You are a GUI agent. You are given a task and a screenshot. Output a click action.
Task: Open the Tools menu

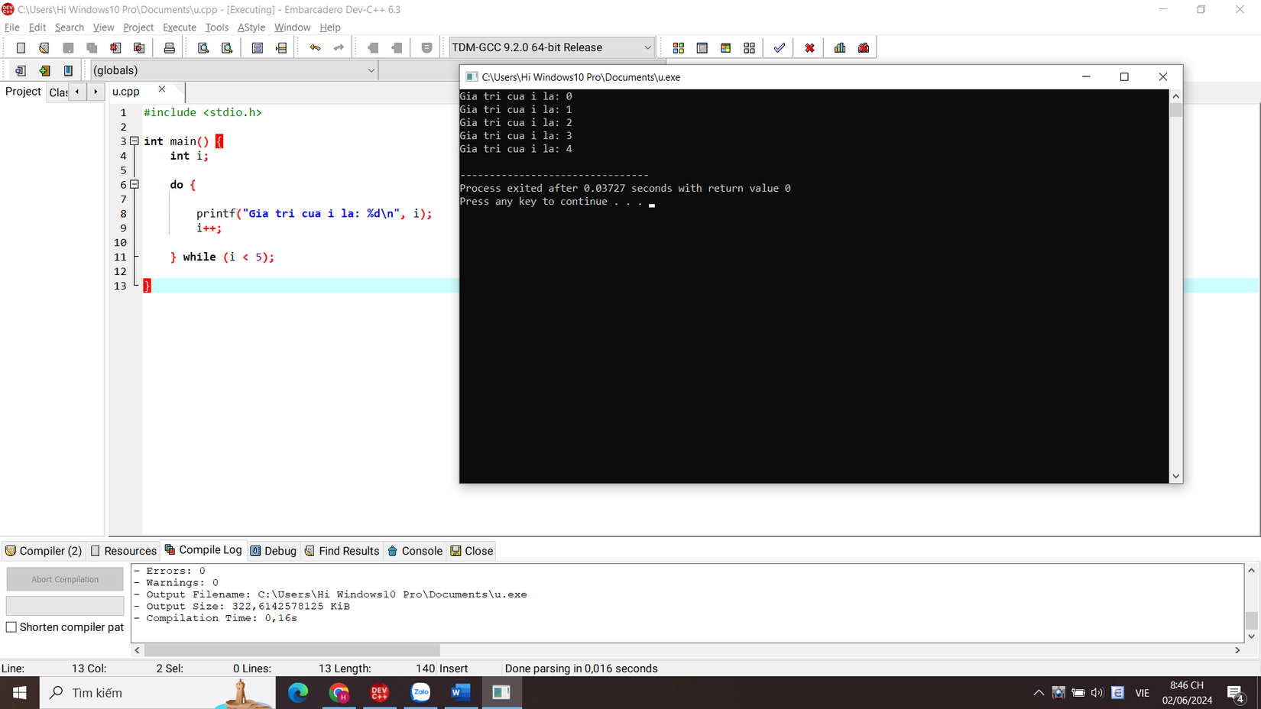point(217,28)
